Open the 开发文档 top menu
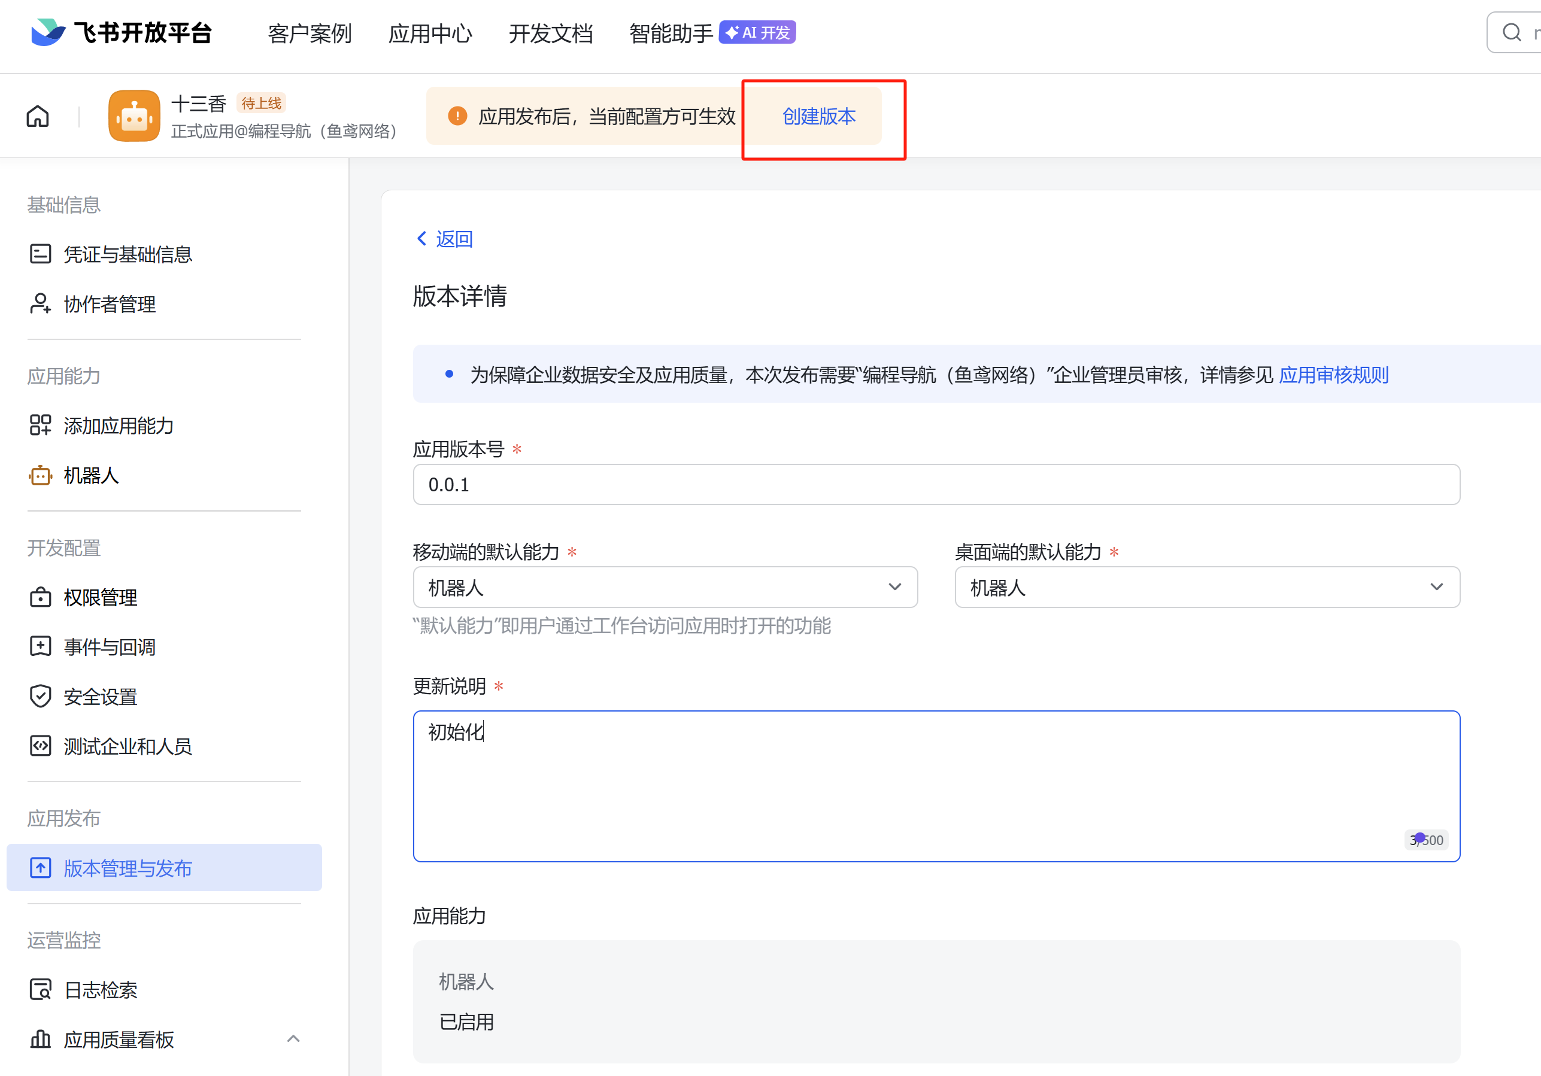 click(550, 33)
